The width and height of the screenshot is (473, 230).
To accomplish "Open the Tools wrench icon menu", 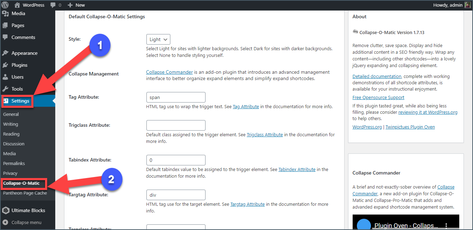I will coord(5,89).
